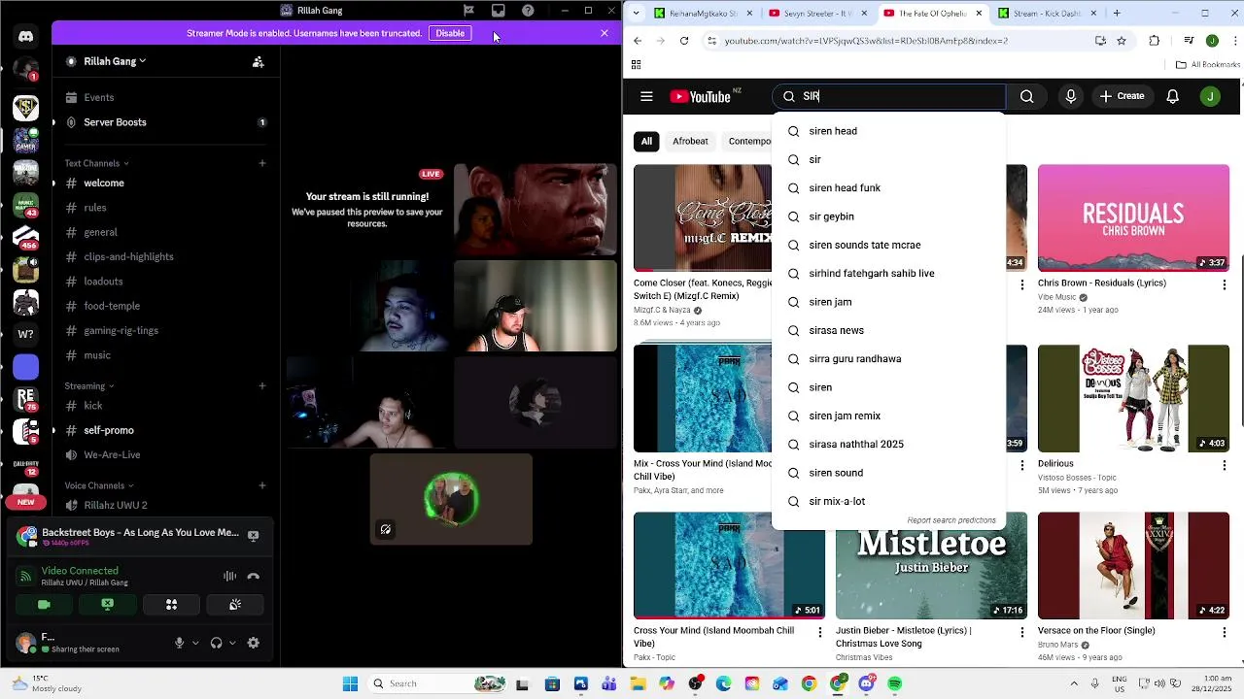Open Discord soundboard button

click(235, 605)
